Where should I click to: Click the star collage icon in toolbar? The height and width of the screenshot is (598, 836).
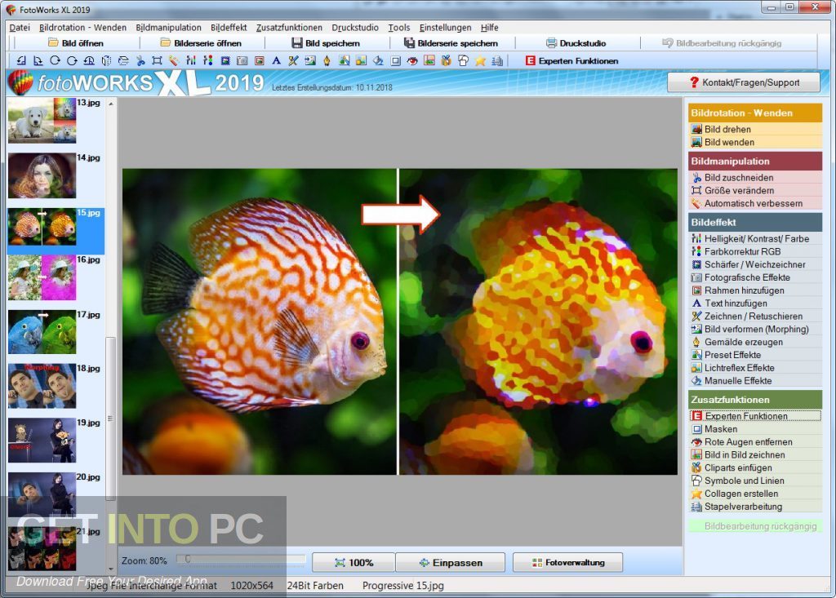click(x=480, y=60)
